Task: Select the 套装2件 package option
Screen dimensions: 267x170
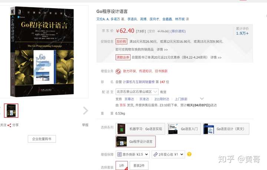Action: point(139,166)
